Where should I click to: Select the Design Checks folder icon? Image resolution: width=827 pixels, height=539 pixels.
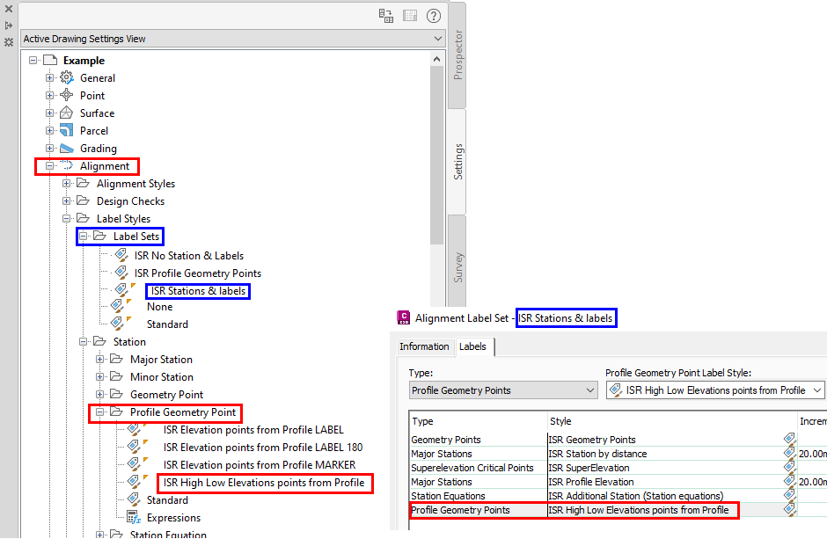coord(84,200)
